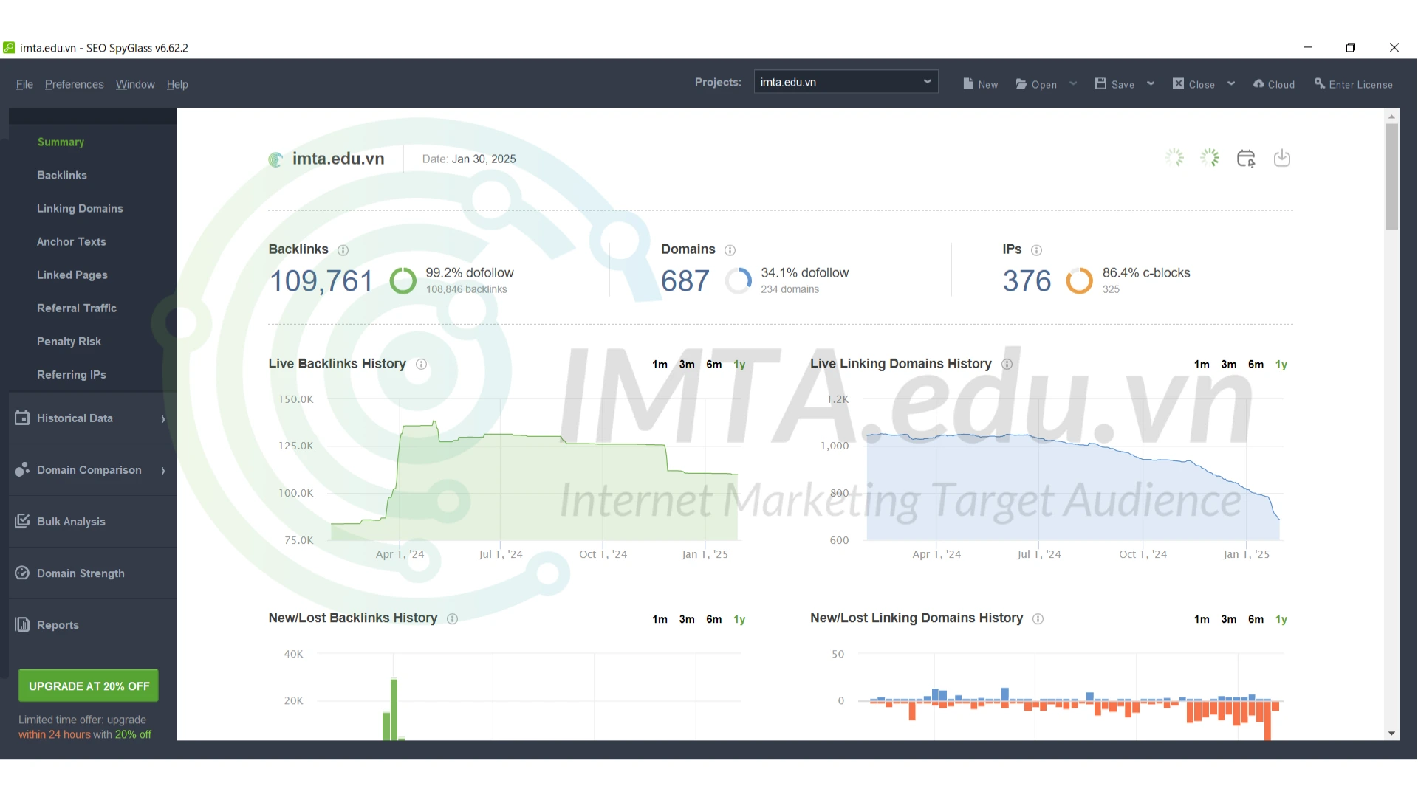
Task: Set New/Lost Backlinks History to 3m
Action: pos(687,619)
